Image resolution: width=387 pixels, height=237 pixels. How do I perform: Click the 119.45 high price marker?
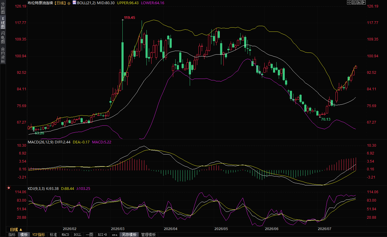[130, 18]
